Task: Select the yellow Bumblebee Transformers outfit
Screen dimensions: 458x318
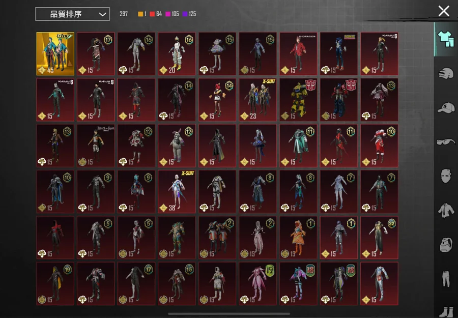Action: [x=298, y=99]
